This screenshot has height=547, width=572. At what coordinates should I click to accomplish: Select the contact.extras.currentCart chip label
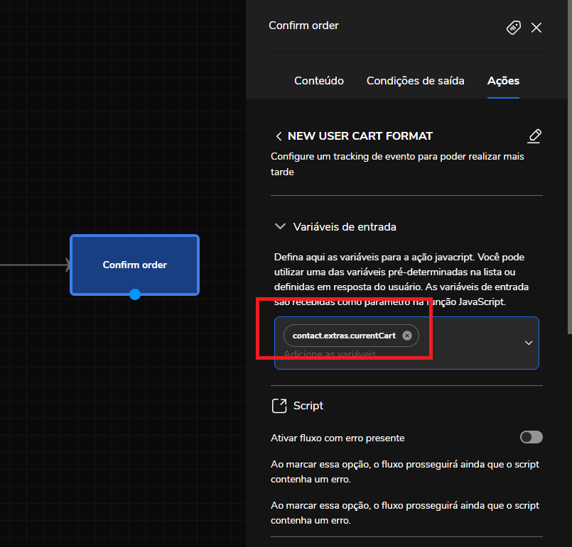tap(344, 336)
